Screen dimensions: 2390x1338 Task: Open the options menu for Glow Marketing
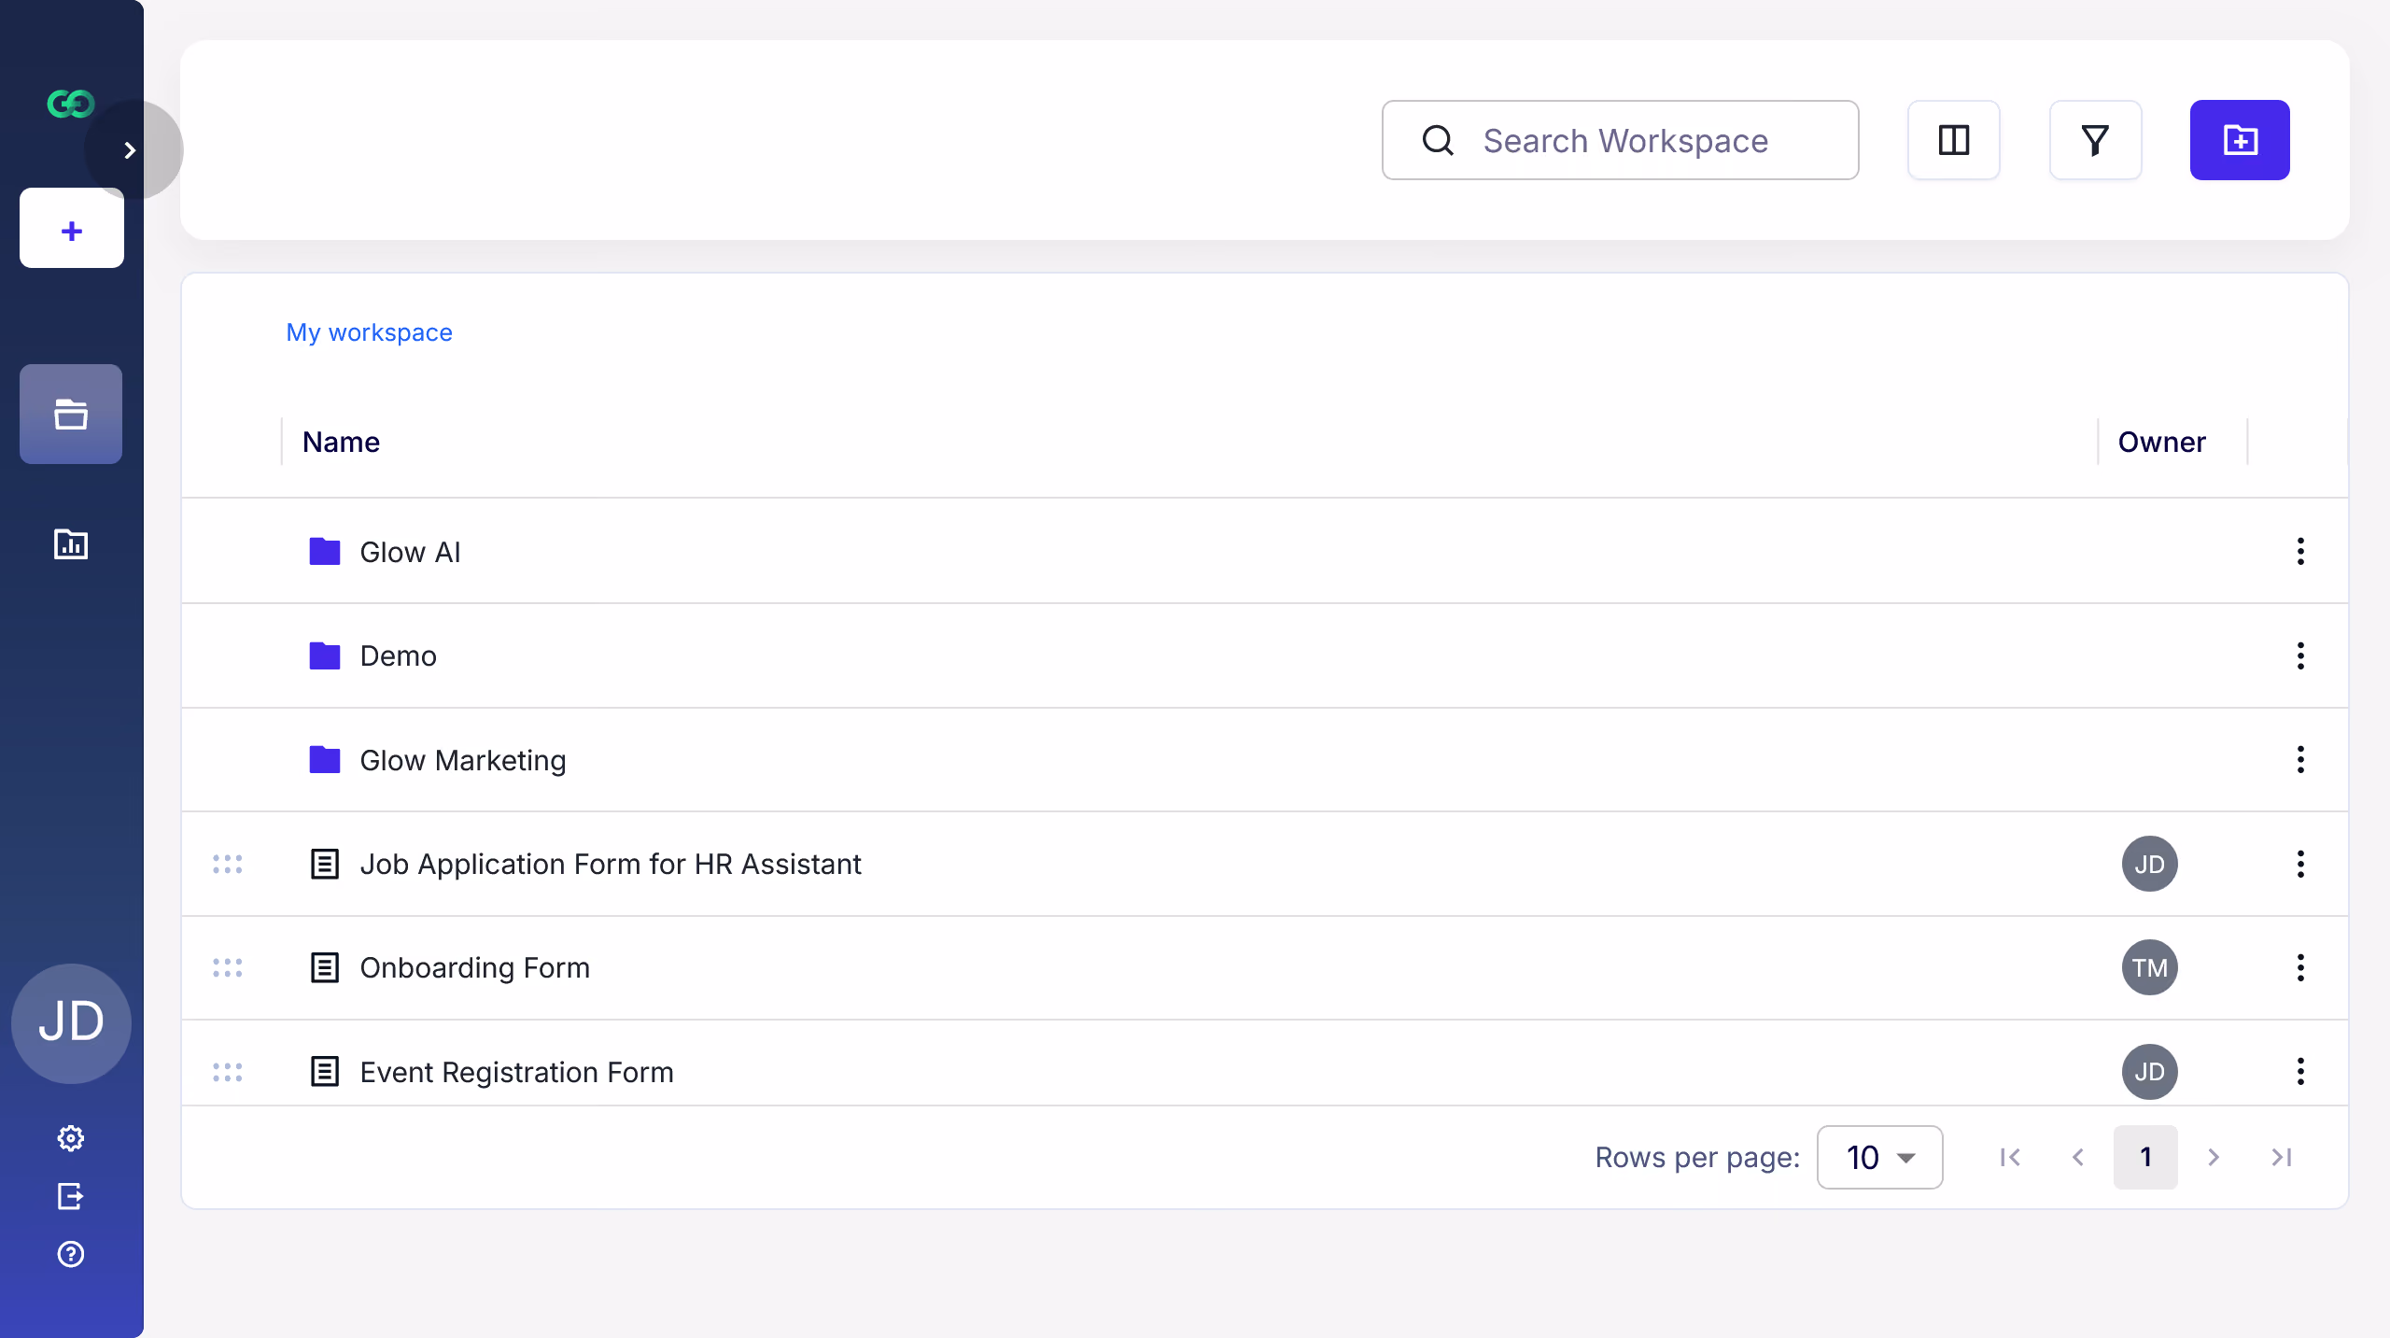[x=2300, y=759]
